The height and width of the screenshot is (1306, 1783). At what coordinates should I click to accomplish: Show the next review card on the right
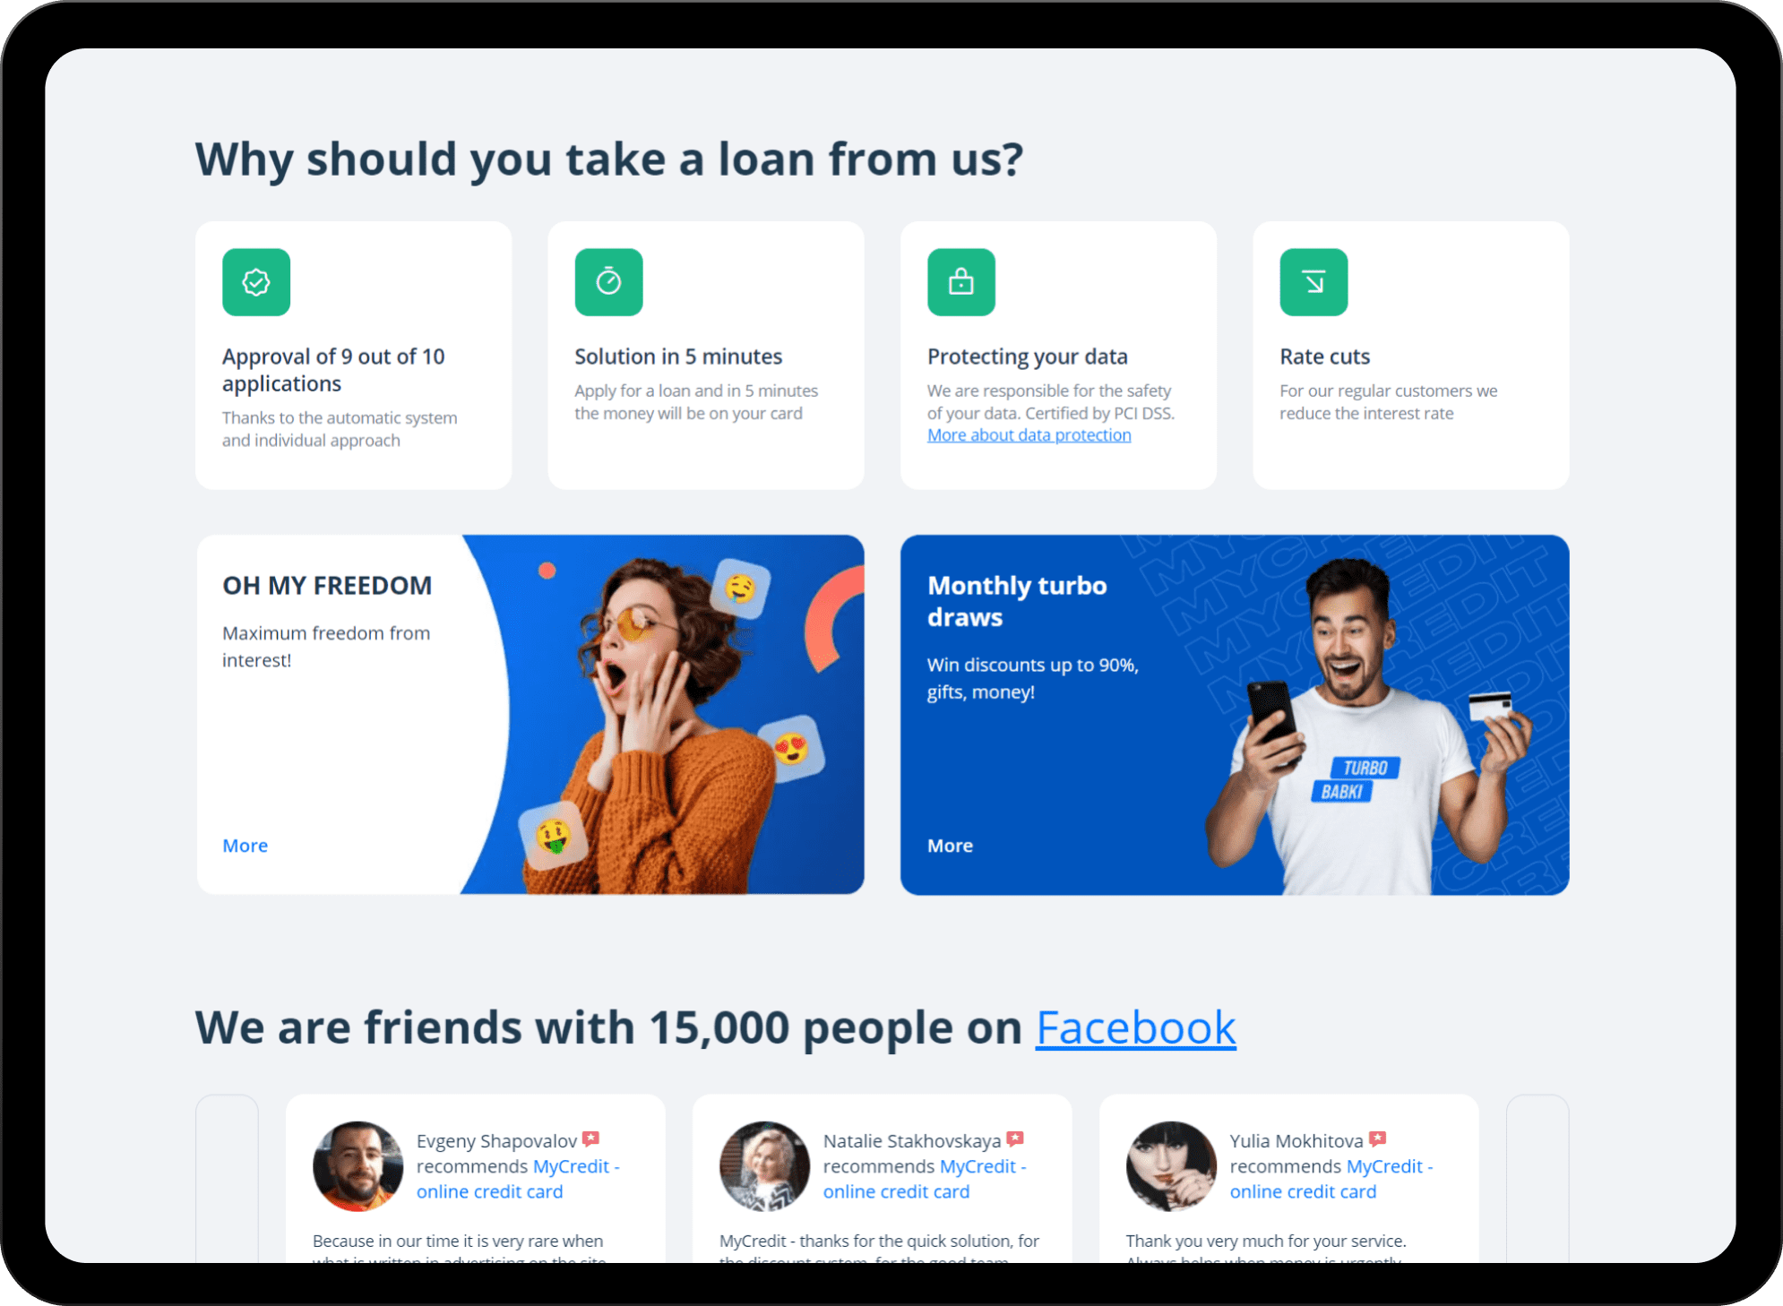click(x=1538, y=1178)
